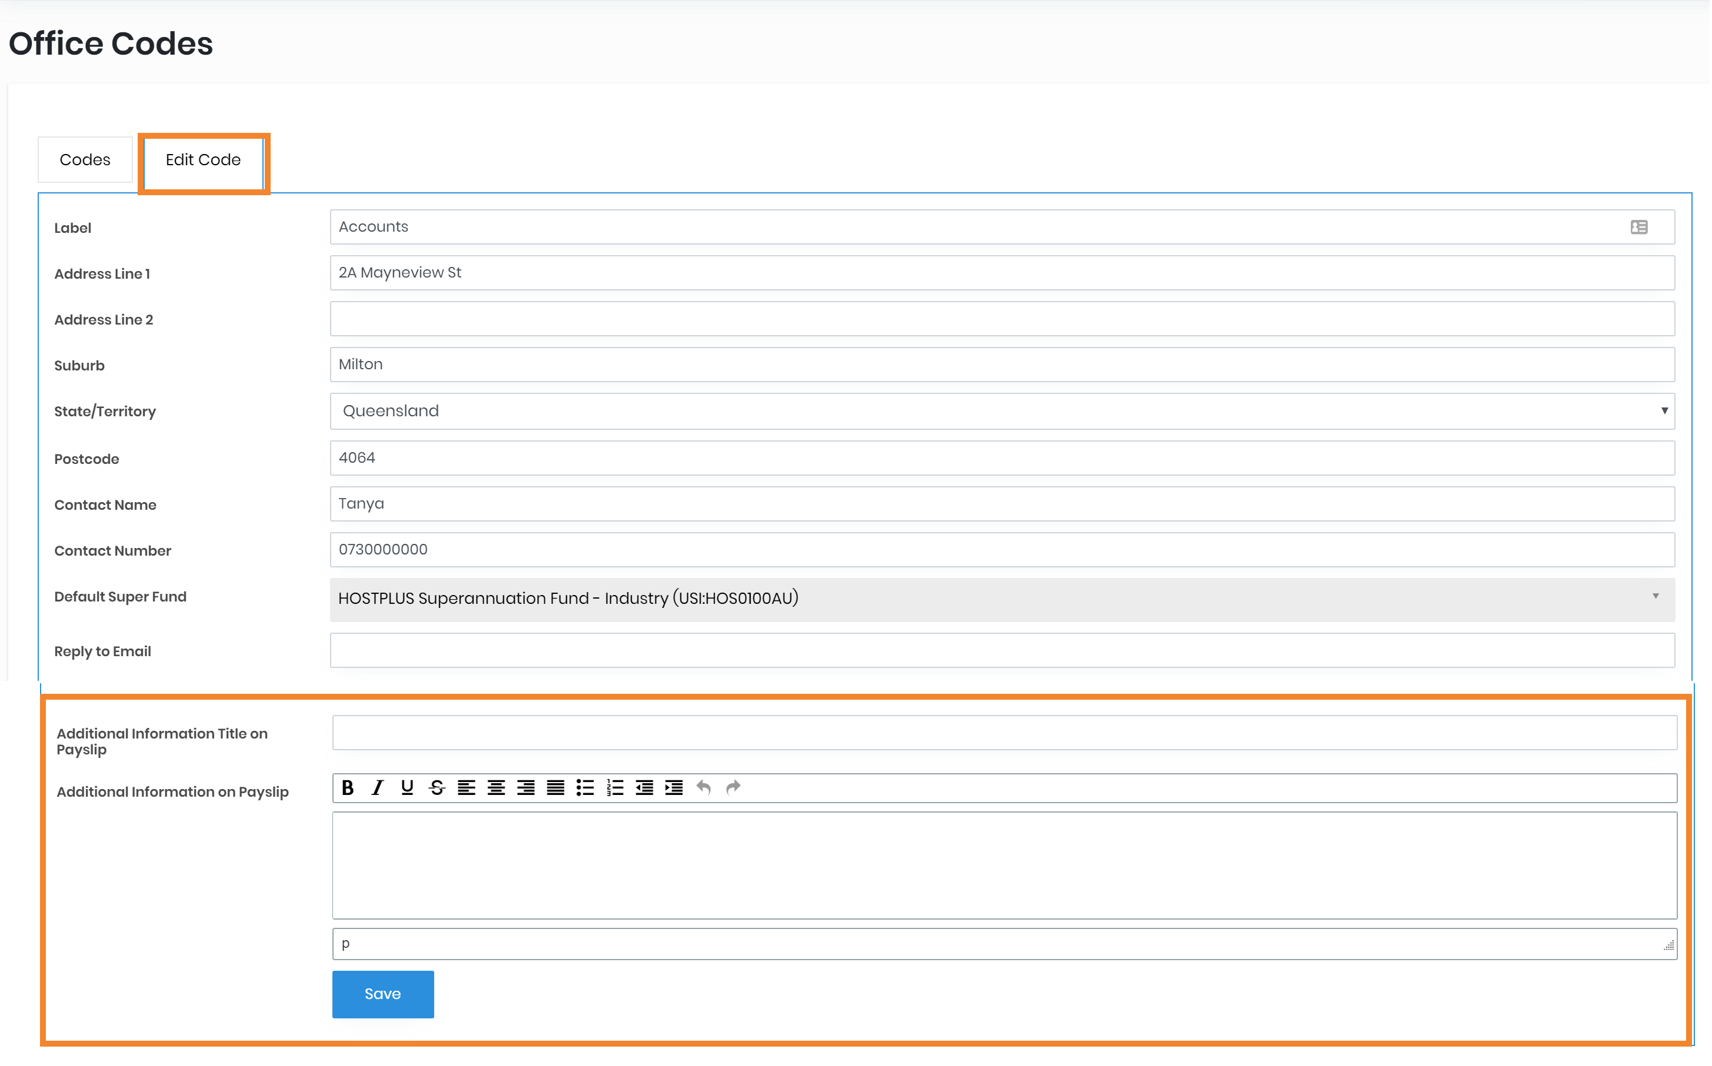Select the Edit Code tab

(203, 160)
